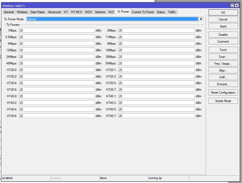Viewport: 242px width, 183px height.
Task: Go to the HT MCS tab
Action: point(76,12)
